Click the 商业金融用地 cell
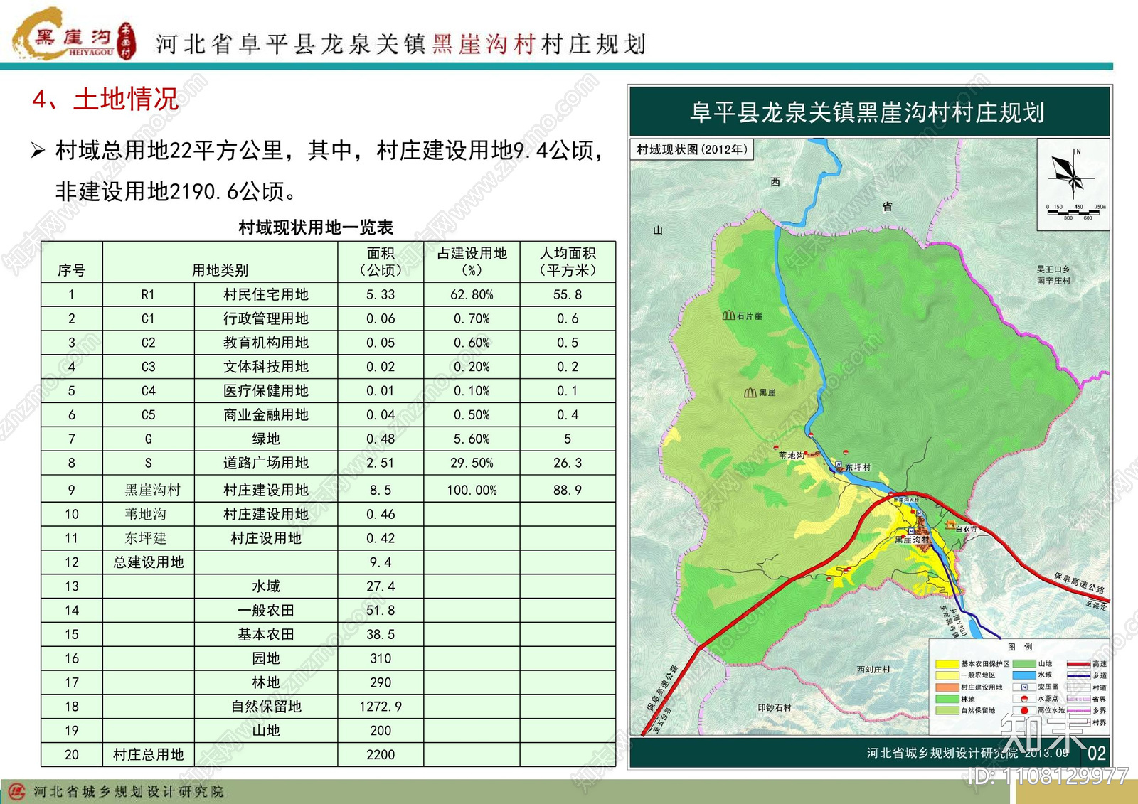Image resolution: width=1138 pixels, height=804 pixels. coord(266,414)
